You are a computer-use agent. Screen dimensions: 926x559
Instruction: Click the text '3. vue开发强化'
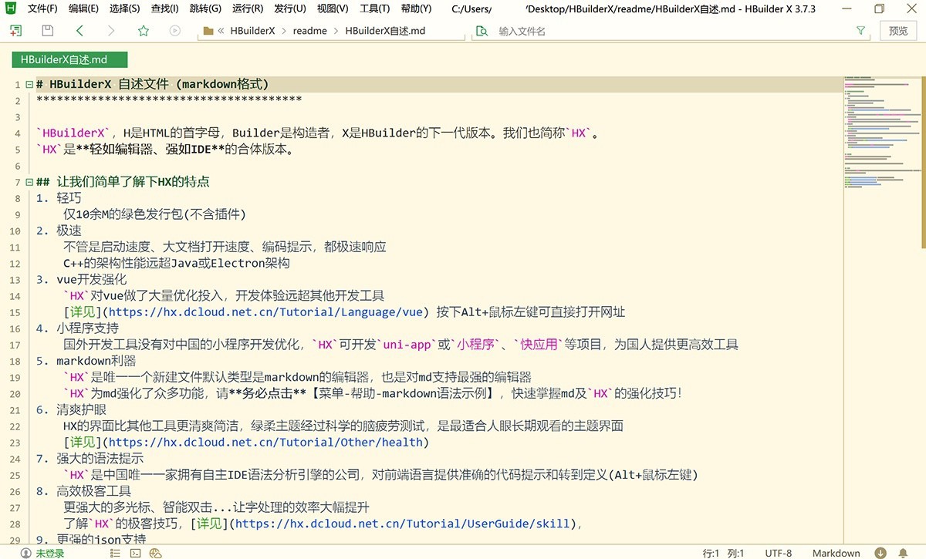[81, 279]
